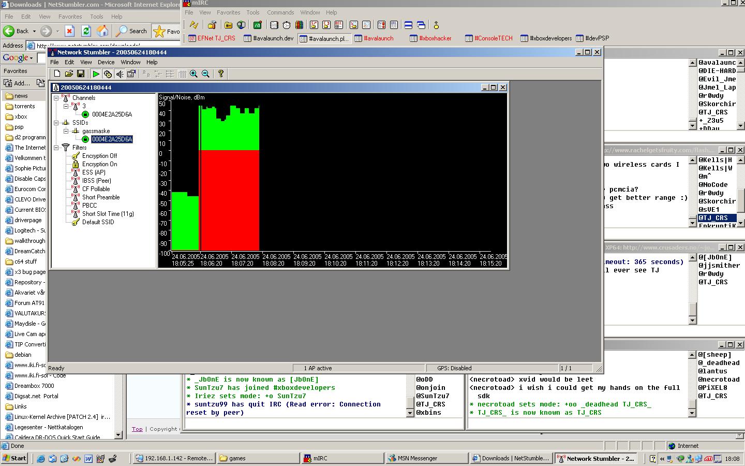Open NetStumbler Device menu

[106, 62]
